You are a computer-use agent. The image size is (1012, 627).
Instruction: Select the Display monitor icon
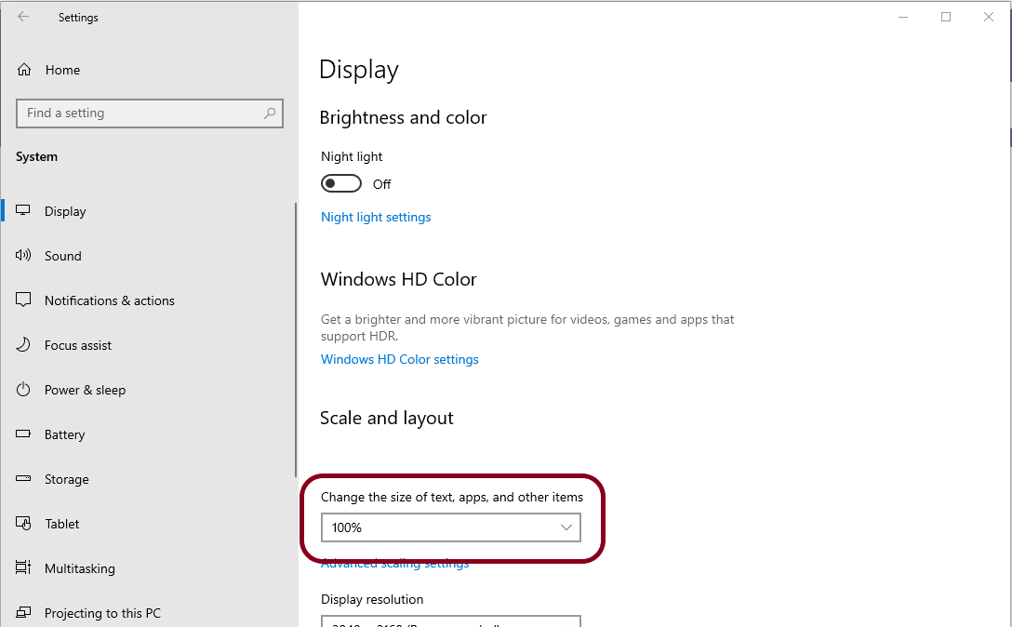[x=23, y=210]
